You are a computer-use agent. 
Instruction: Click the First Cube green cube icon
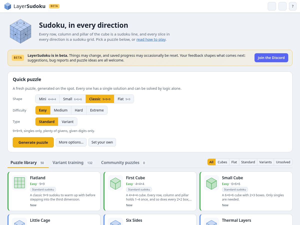(x=115, y=183)
